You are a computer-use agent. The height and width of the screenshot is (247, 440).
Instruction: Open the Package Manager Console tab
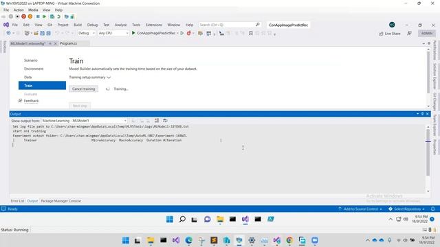click(x=61, y=201)
